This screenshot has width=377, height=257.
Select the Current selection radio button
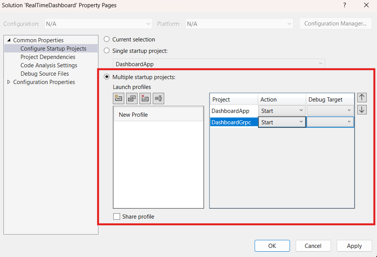(106, 39)
